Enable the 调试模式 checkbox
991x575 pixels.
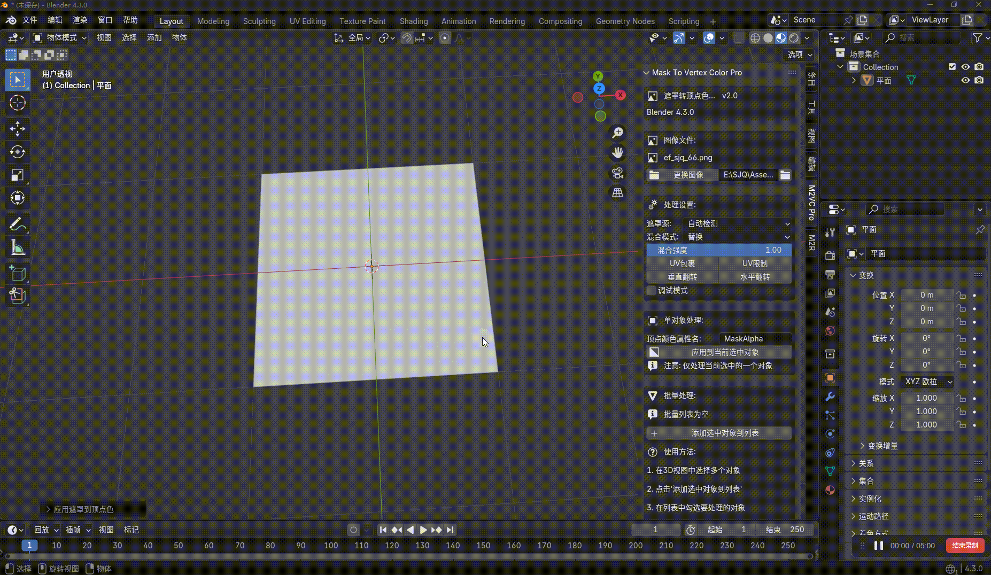pos(651,290)
